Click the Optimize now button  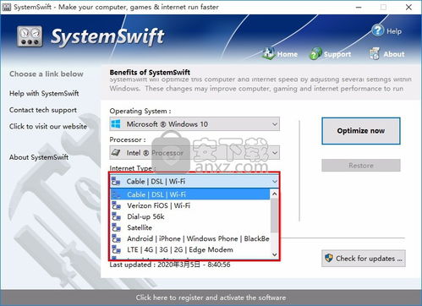point(361,131)
